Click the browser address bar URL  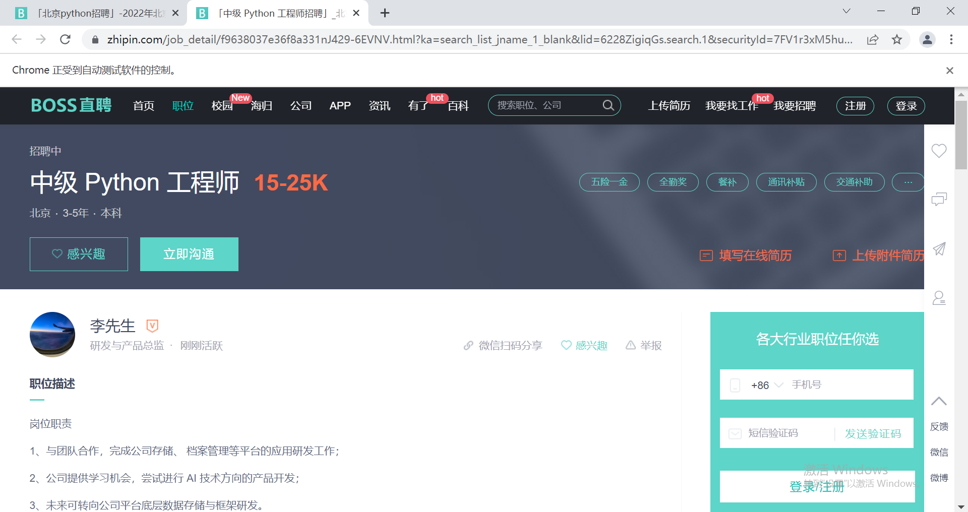click(x=480, y=39)
